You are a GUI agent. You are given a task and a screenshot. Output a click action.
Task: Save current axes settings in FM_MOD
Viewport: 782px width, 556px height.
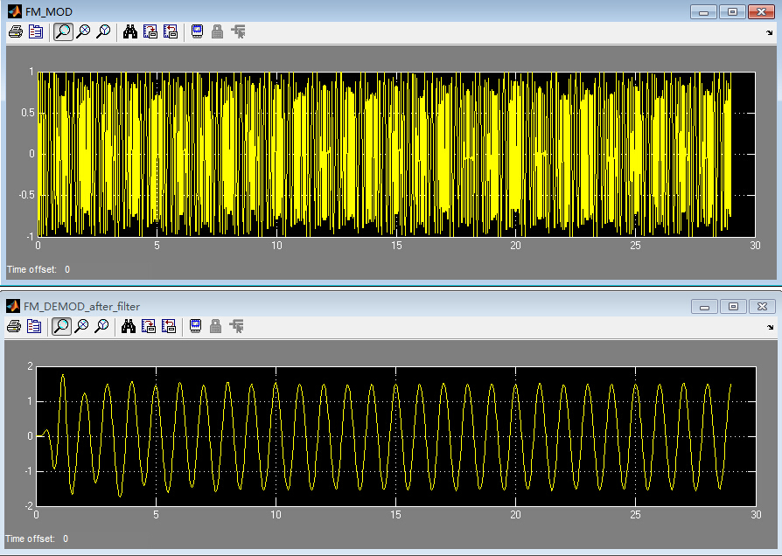click(x=150, y=32)
